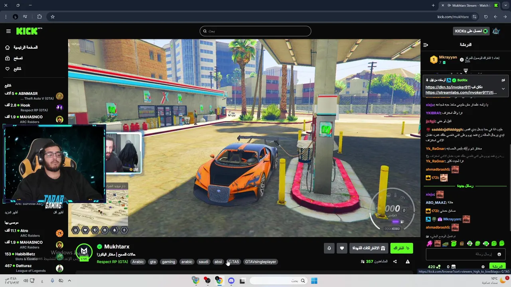Viewport: 511px width, 287px height.
Task: Toggle follow with the heart button
Action: [342, 248]
